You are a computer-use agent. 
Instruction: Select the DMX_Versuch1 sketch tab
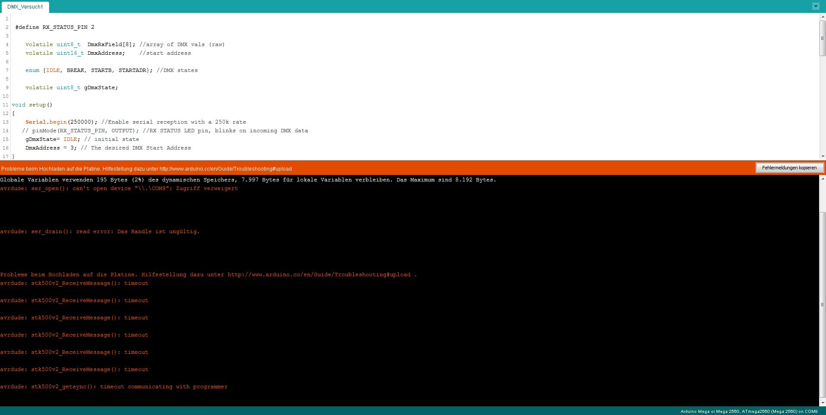25,7
